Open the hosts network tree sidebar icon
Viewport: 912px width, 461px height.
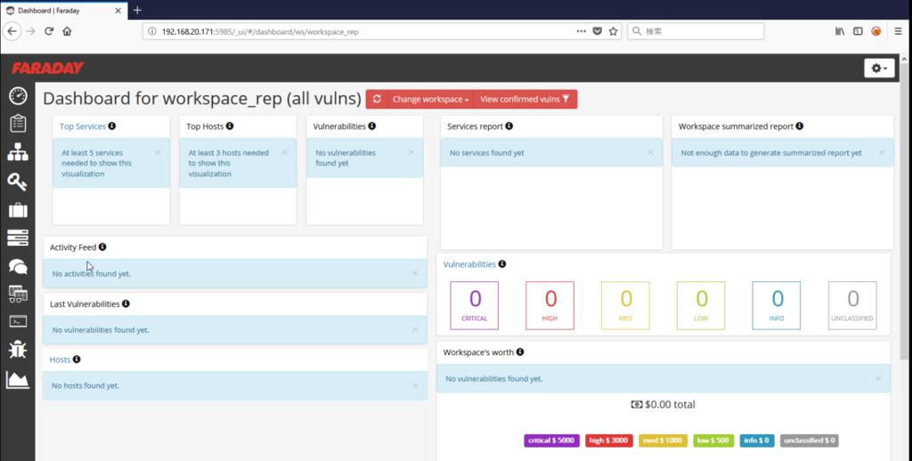(x=18, y=152)
